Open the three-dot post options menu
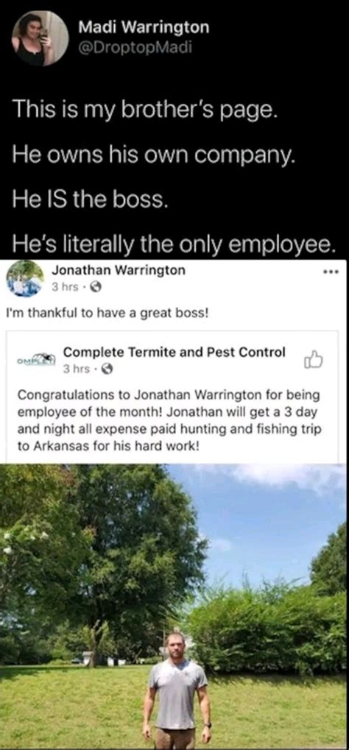Screen dimensions: 349x750 (331, 272)
